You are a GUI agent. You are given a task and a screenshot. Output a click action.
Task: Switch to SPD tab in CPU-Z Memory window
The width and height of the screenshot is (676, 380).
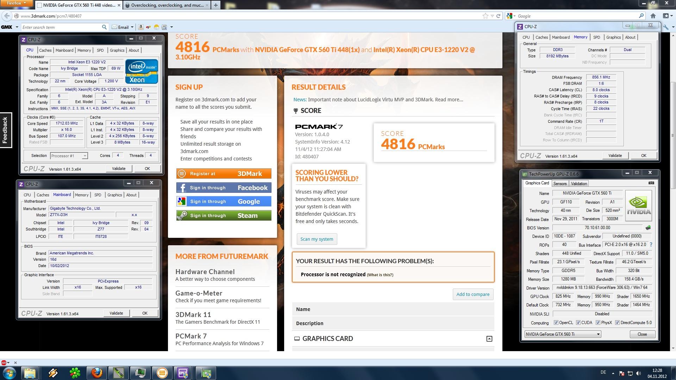click(597, 37)
